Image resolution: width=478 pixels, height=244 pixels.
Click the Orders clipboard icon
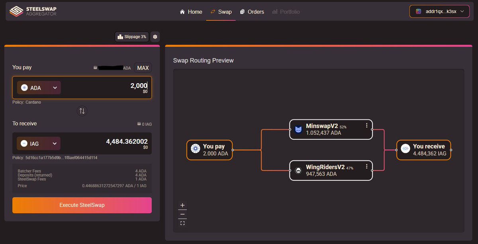pyautogui.click(x=242, y=12)
